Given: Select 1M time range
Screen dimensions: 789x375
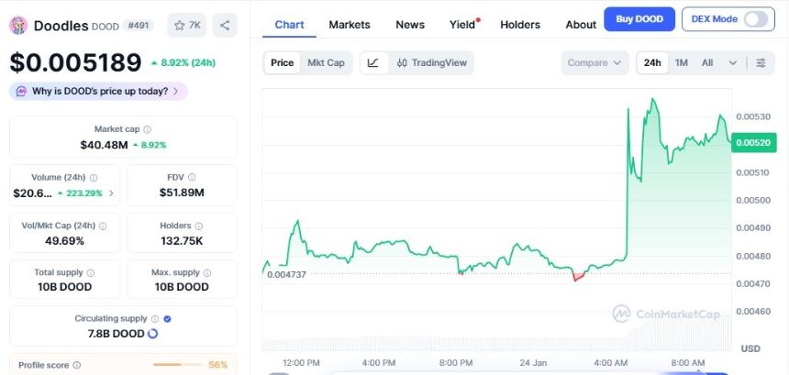Looking at the screenshot, I should tap(682, 63).
